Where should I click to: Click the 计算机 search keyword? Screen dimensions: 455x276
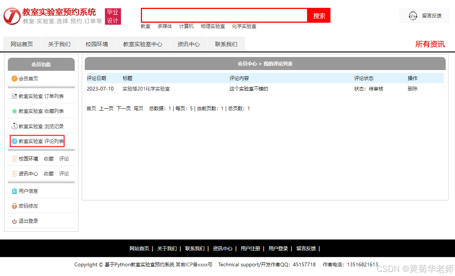(186, 26)
